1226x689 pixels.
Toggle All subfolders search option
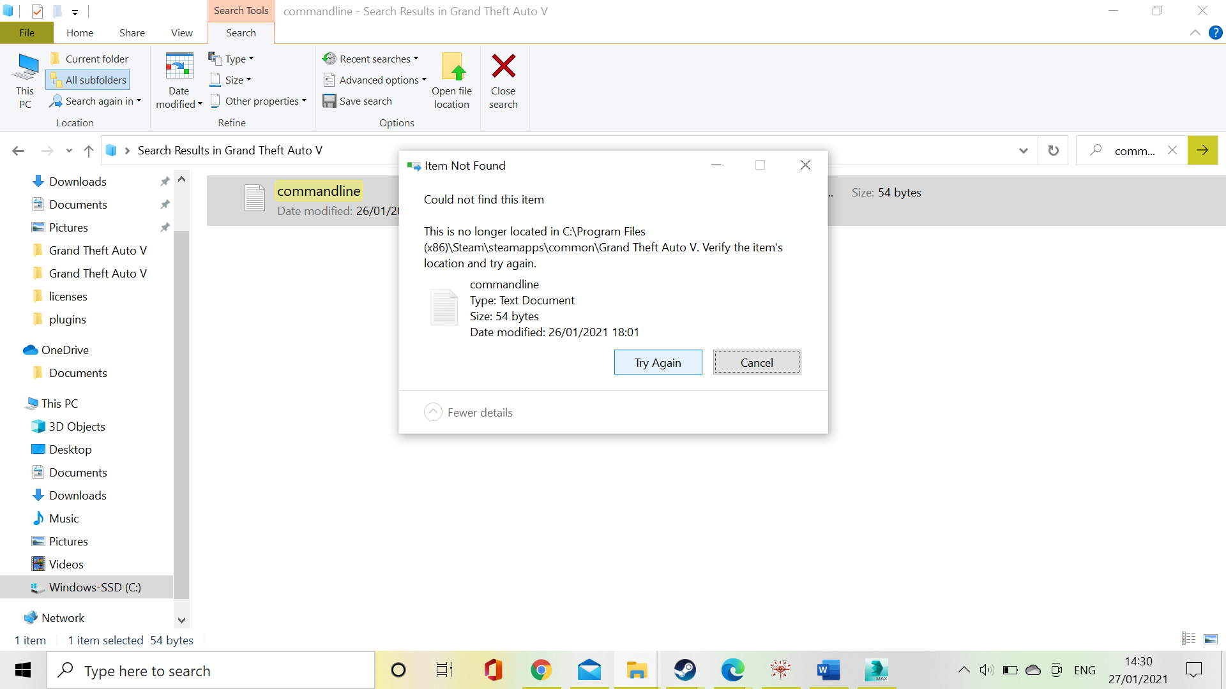point(88,80)
